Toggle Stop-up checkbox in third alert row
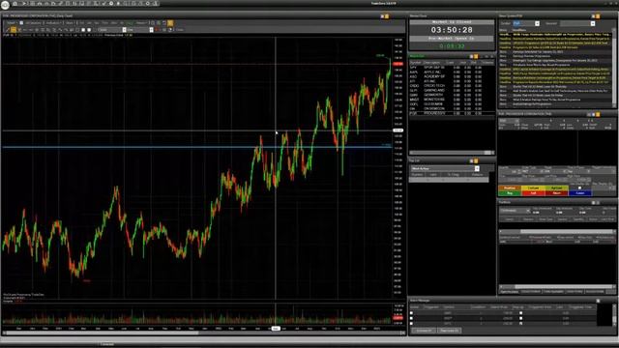The width and height of the screenshot is (619, 348). coord(520,324)
